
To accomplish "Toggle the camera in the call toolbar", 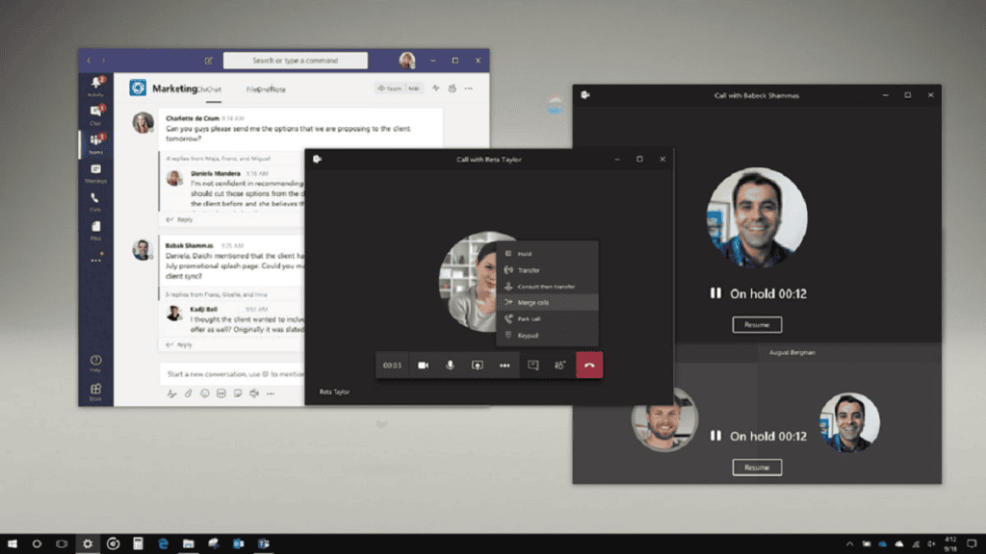I will (x=423, y=365).
